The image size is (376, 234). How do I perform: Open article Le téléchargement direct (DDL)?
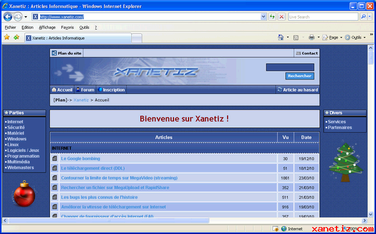(x=93, y=168)
